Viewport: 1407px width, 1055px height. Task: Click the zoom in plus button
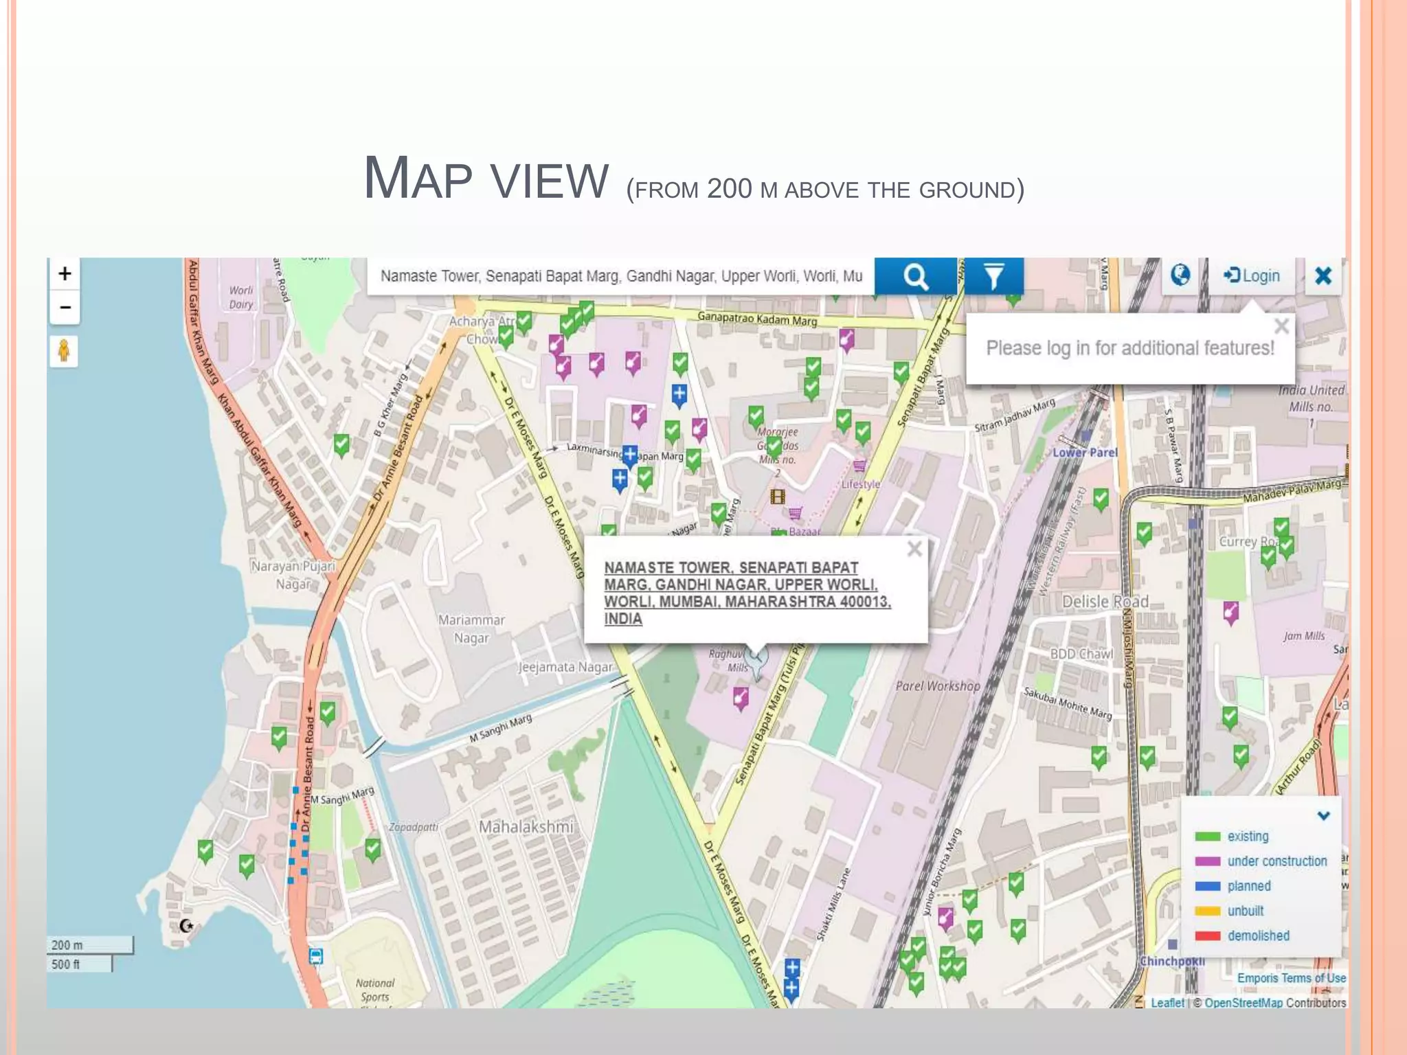(65, 274)
